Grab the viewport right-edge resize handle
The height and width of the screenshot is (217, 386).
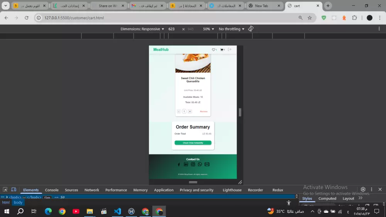(240, 112)
